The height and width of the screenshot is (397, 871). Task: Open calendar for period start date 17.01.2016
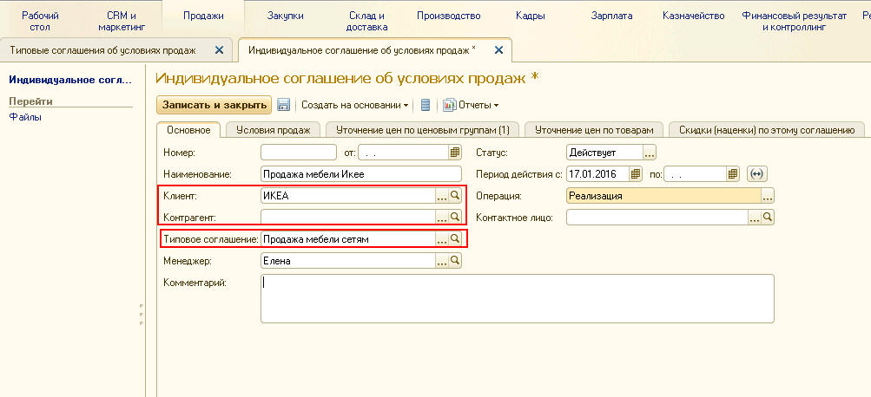point(636,174)
